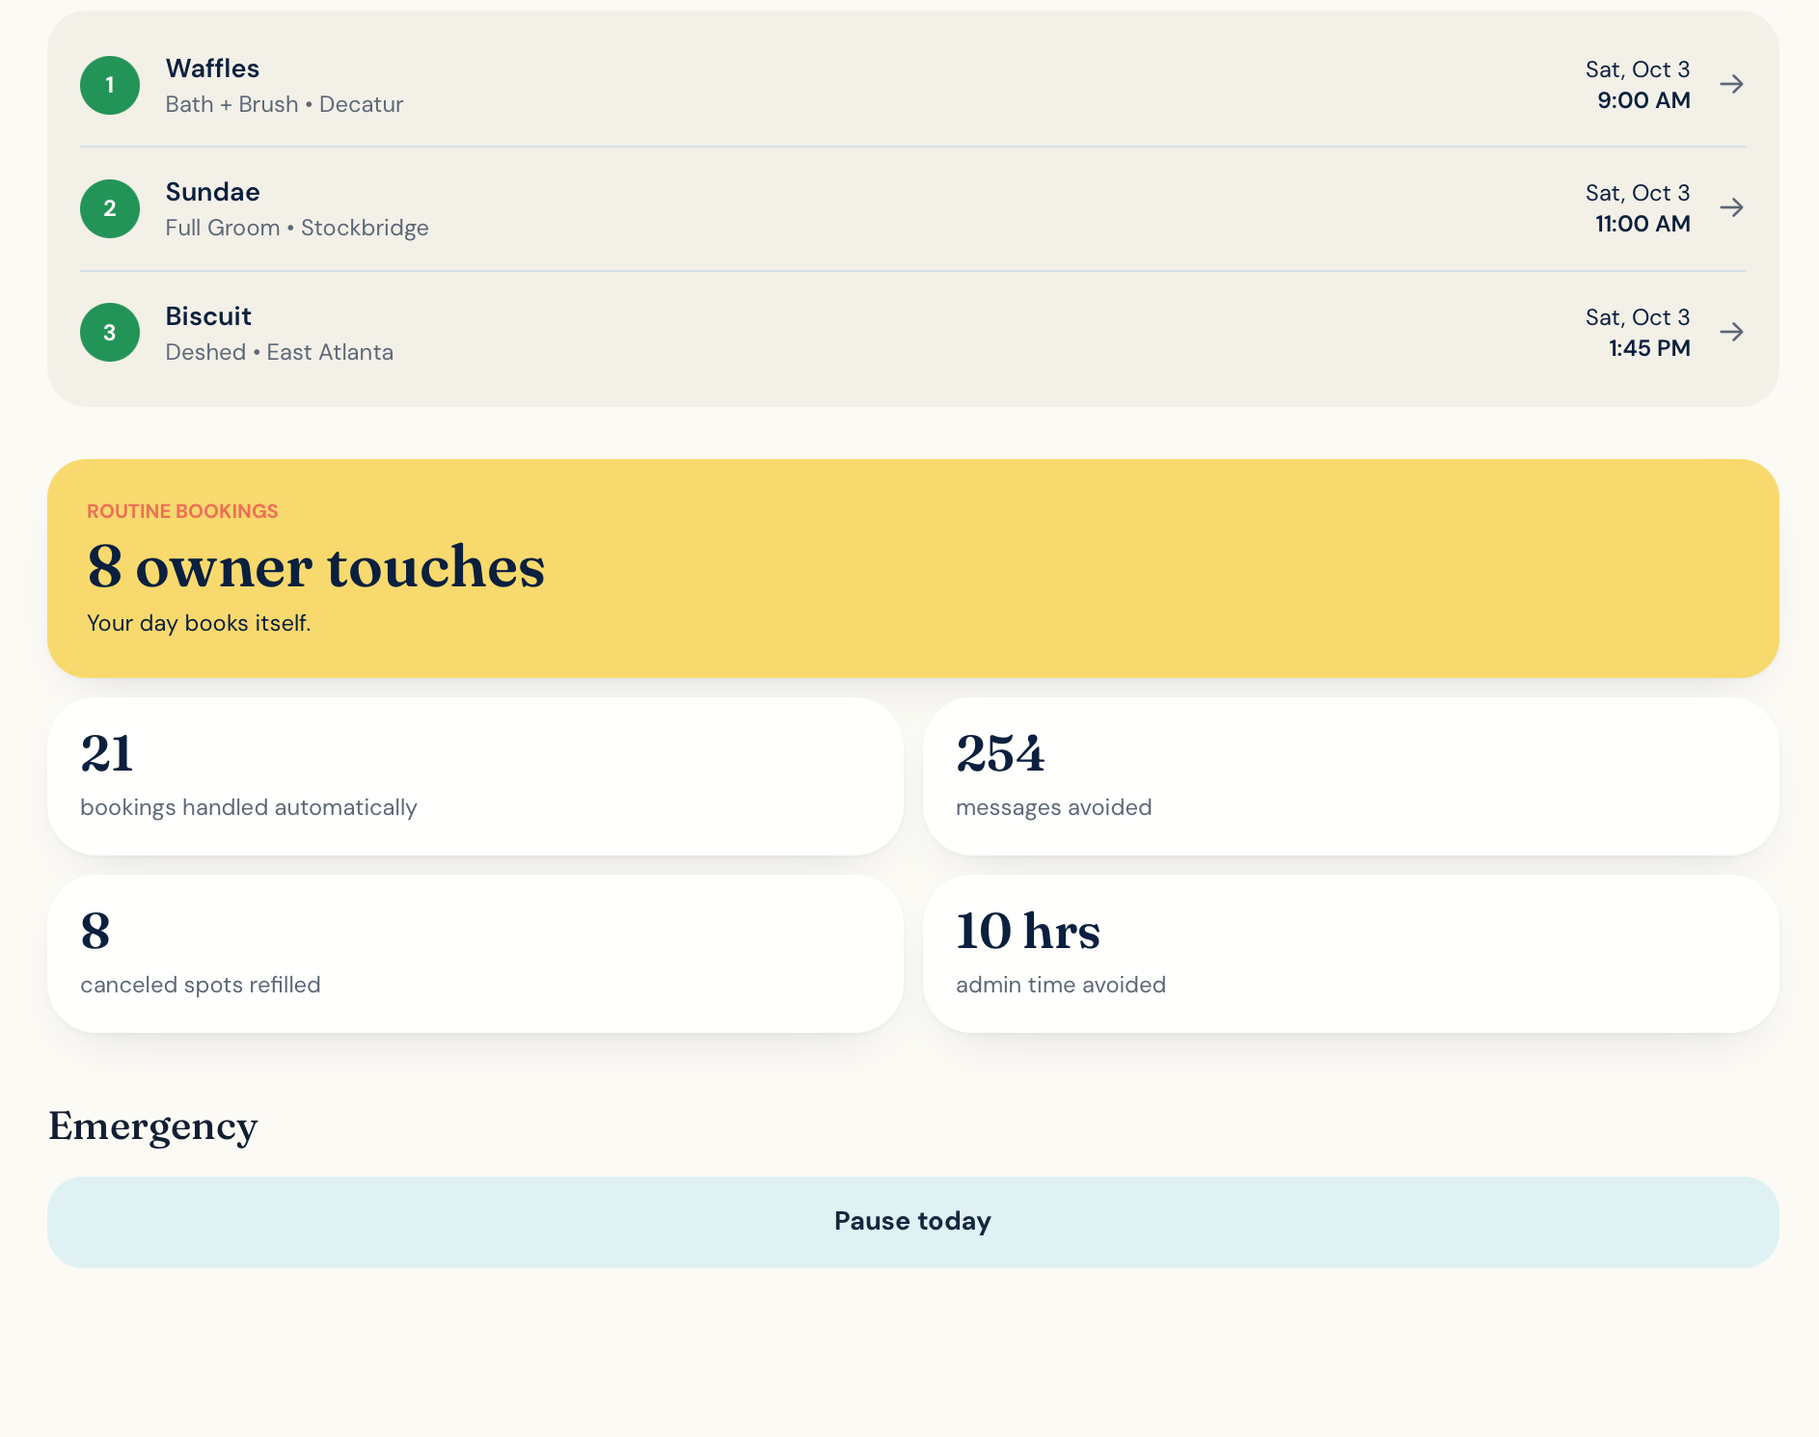
Task: Open Waffles appointment arrow
Action: [1731, 84]
